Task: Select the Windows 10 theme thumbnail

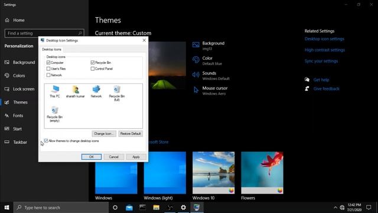Action: pyautogui.click(x=214, y=173)
